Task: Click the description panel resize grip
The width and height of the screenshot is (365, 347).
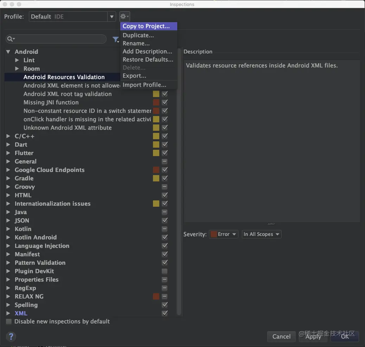Action: tap(271, 224)
